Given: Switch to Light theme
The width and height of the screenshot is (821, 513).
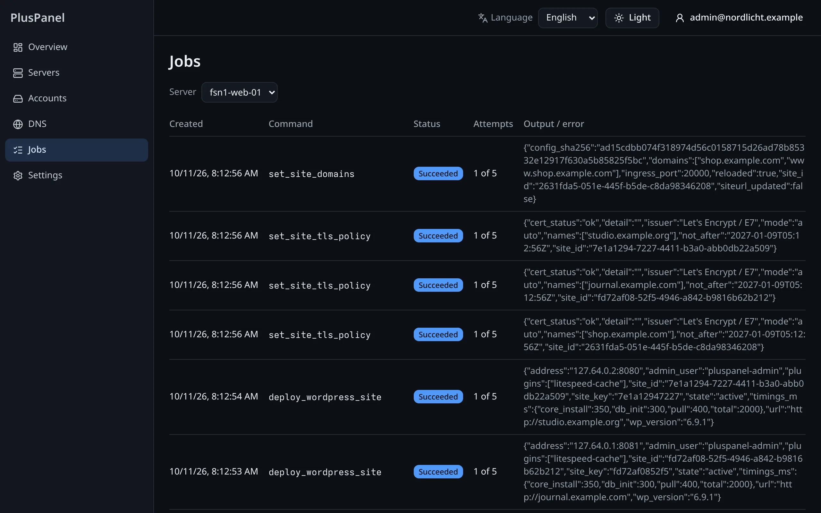Looking at the screenshot, I should pos(632,18).
